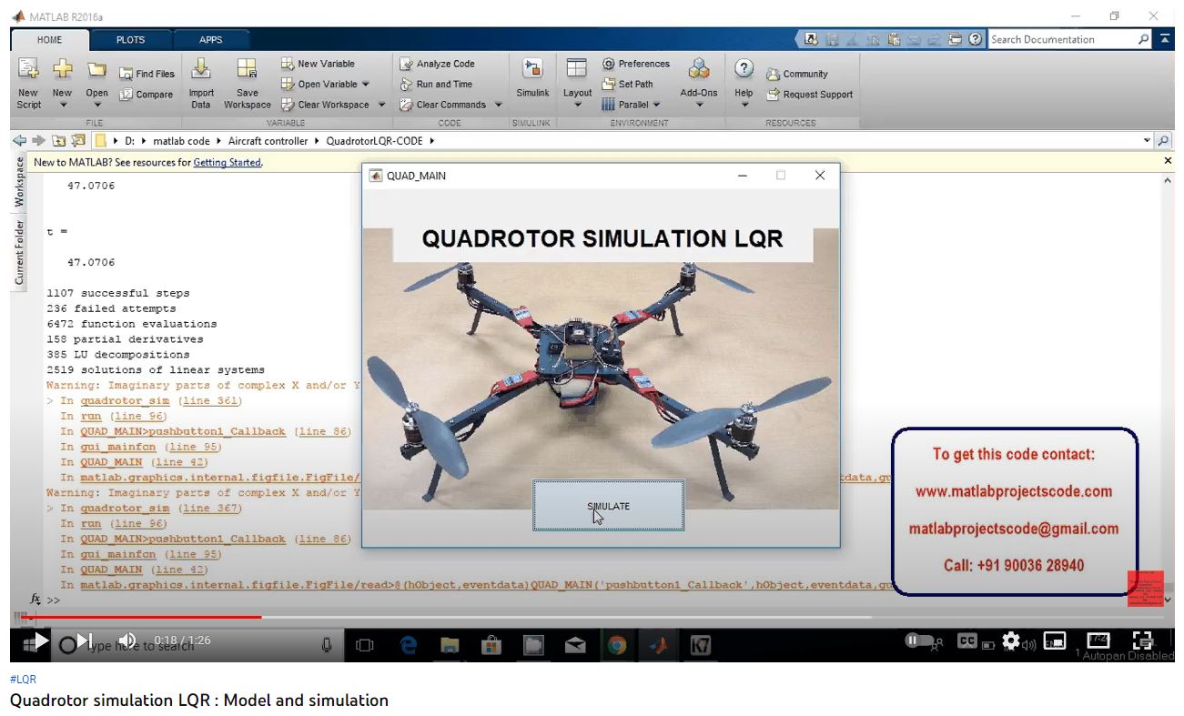This screenshot has width=1184, height=716.
Task: Open the Layout dropdown menu
Action: 577,105
